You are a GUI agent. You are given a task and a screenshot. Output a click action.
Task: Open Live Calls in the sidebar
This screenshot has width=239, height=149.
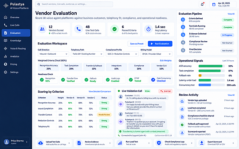coord(16,25)
